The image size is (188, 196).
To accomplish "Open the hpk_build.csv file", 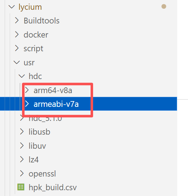I will pyautogui.click(x=53, y=187).
